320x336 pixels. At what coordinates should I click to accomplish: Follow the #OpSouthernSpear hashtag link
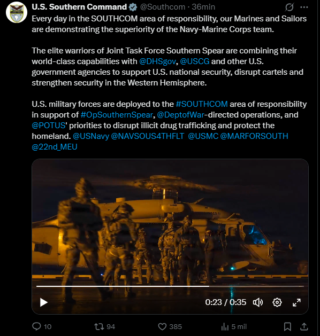tap(117, 115)
